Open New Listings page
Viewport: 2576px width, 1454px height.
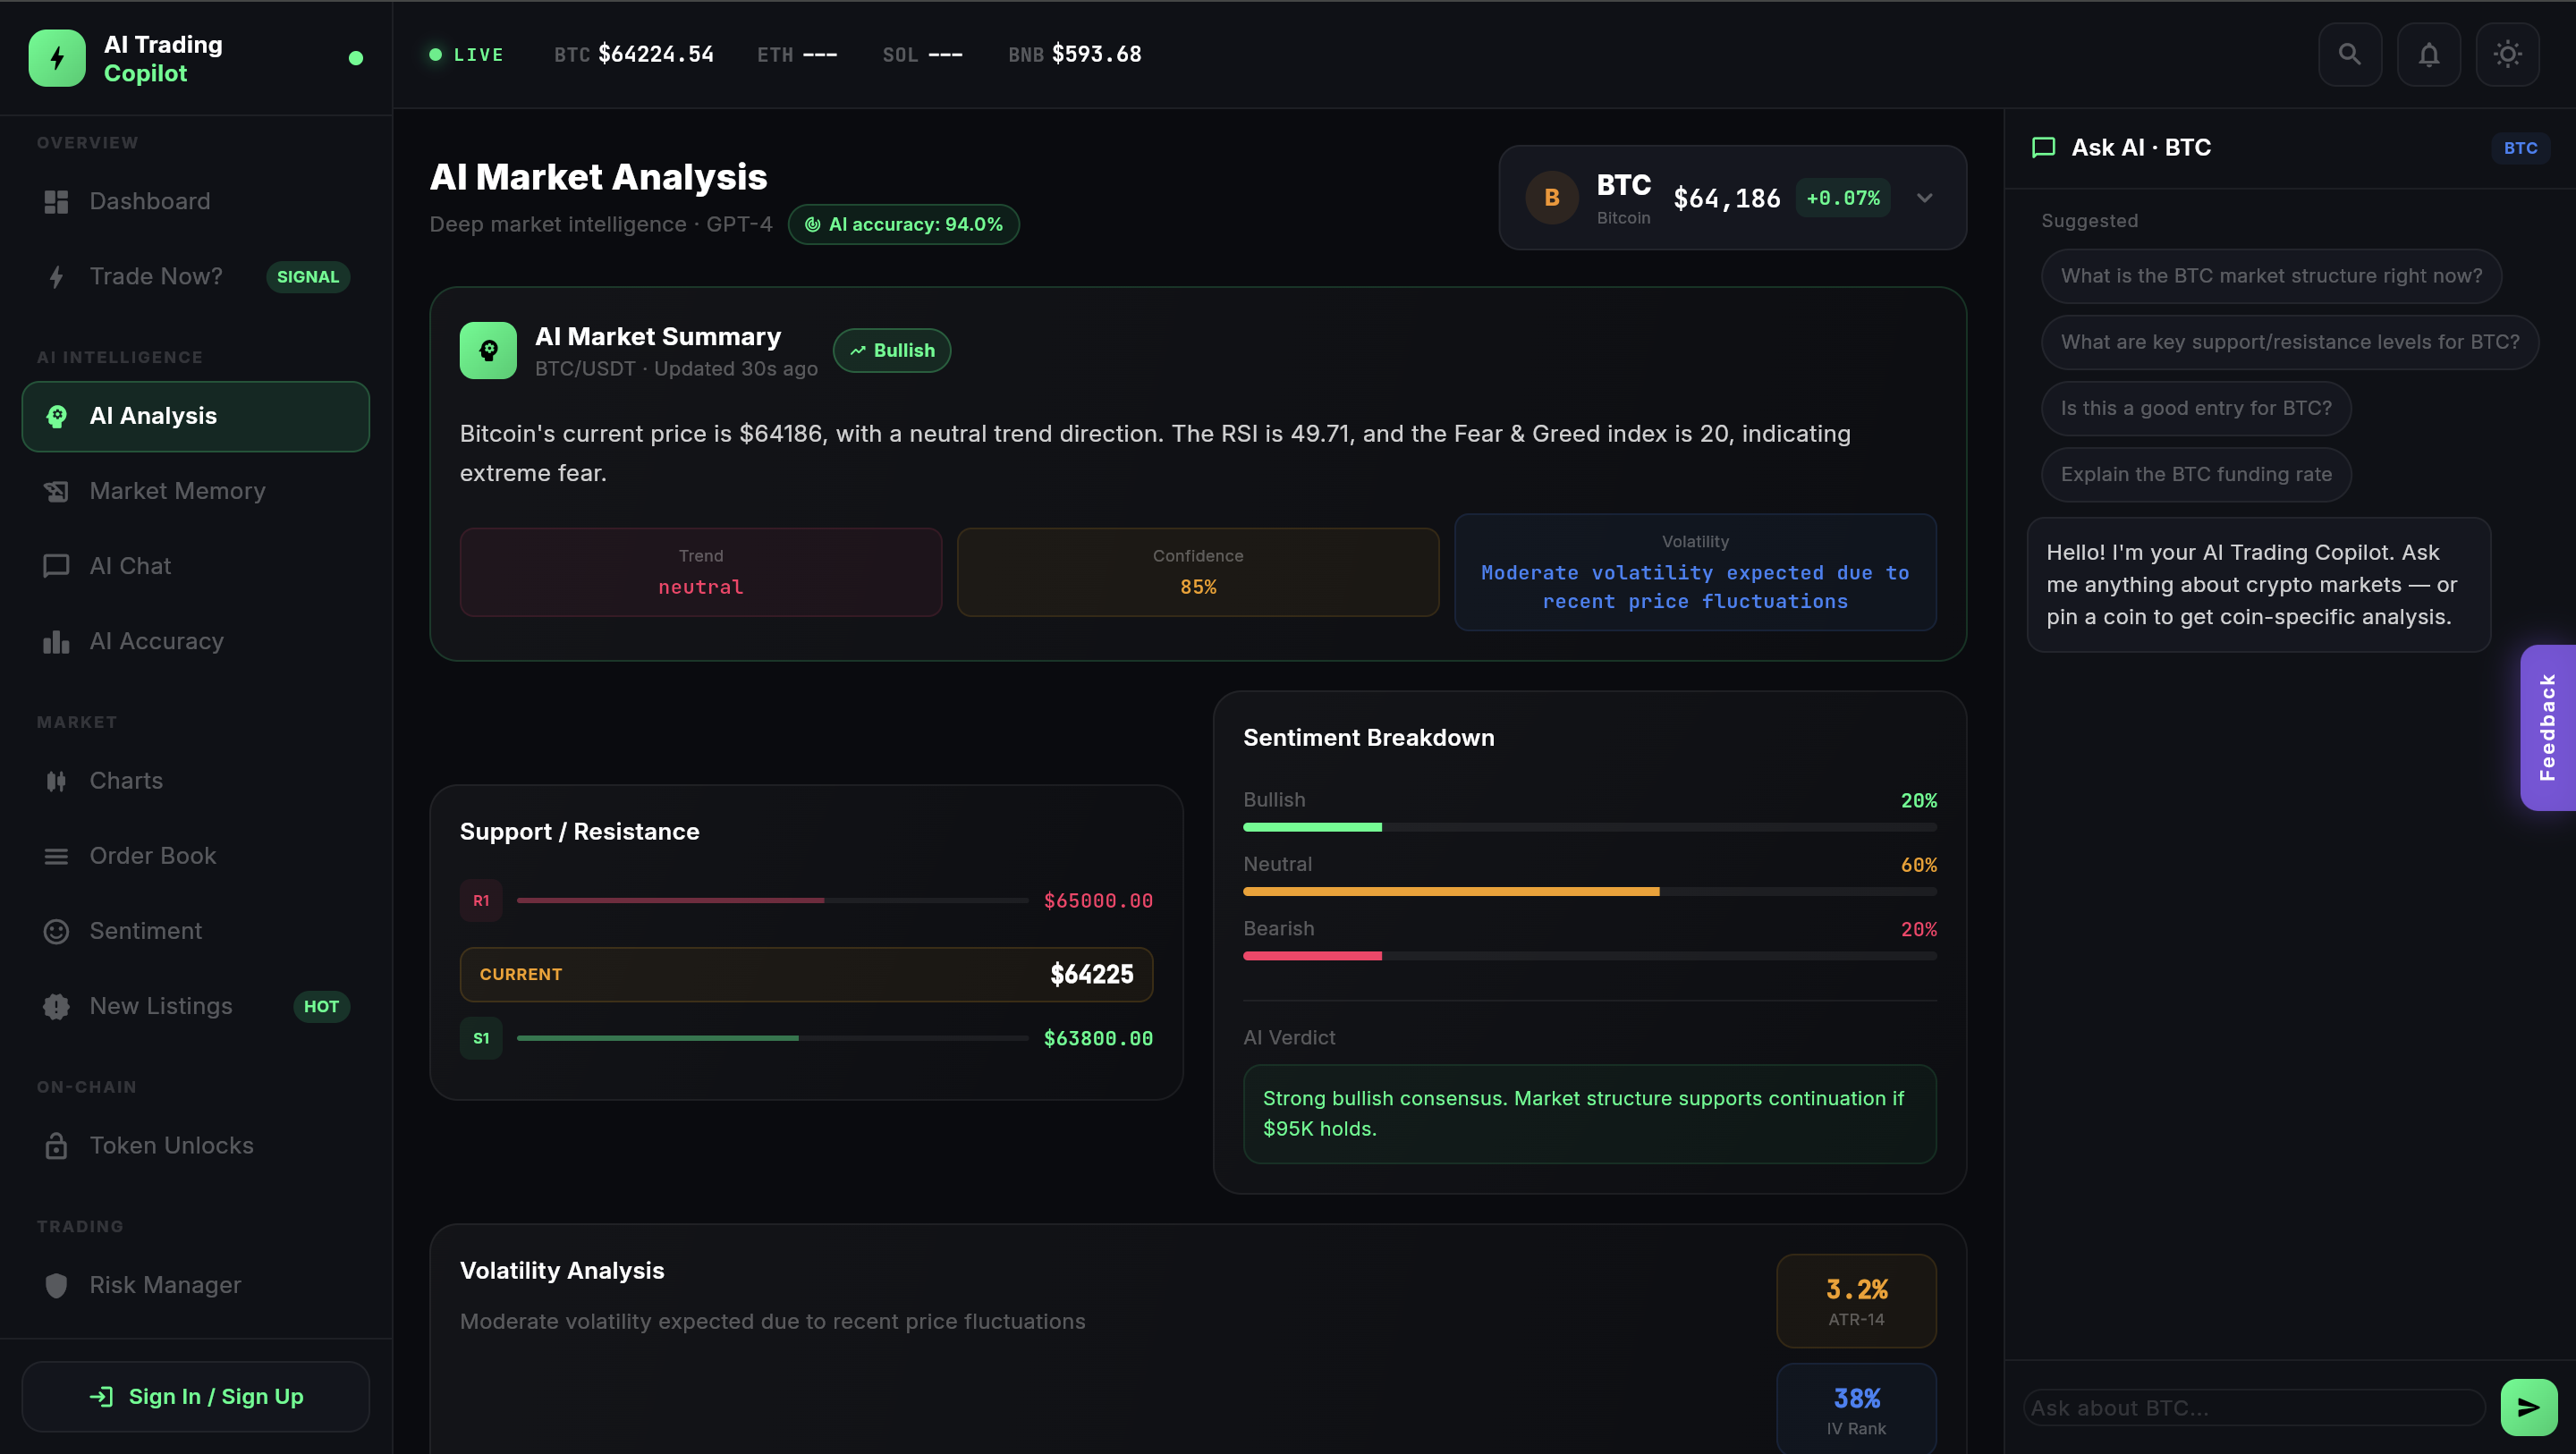click(196, 1006)
